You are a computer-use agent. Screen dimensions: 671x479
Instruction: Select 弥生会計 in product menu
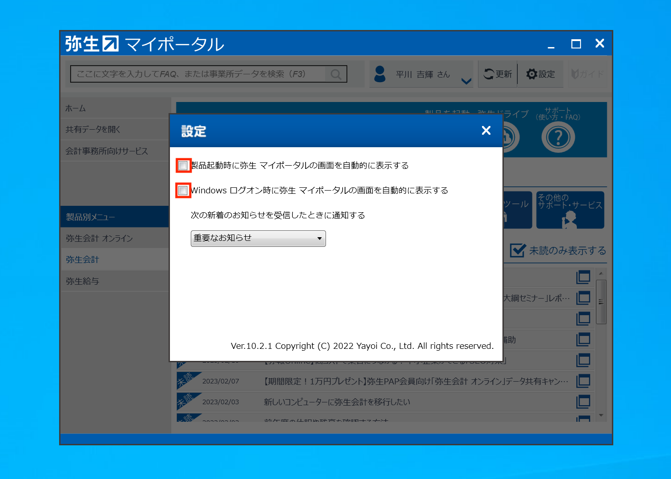pyautogui.click(x=83, y=260)
